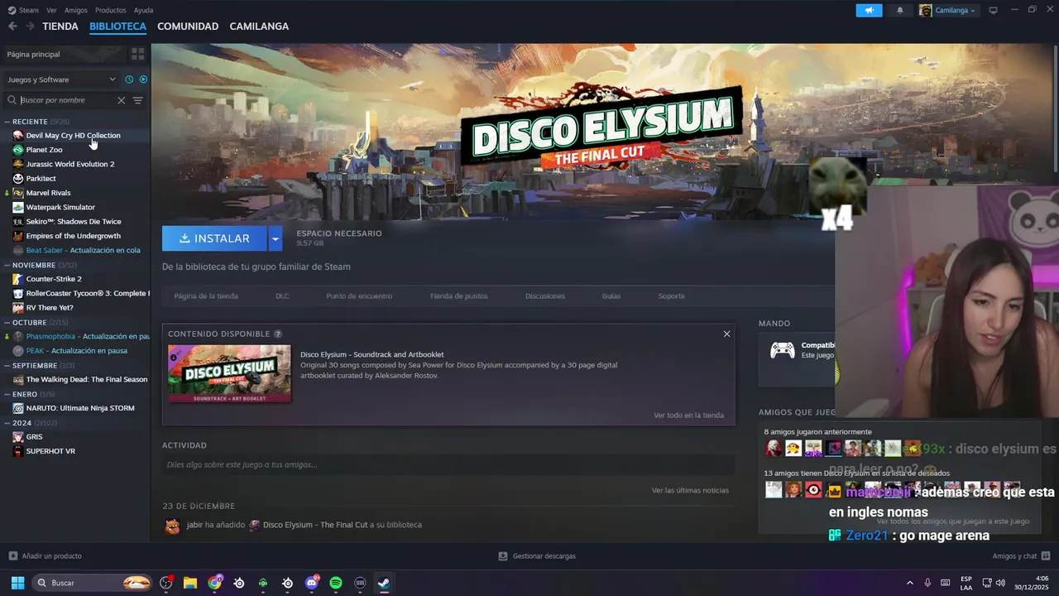Collapse the SEPTIEMBRE category

coord(7,365)
